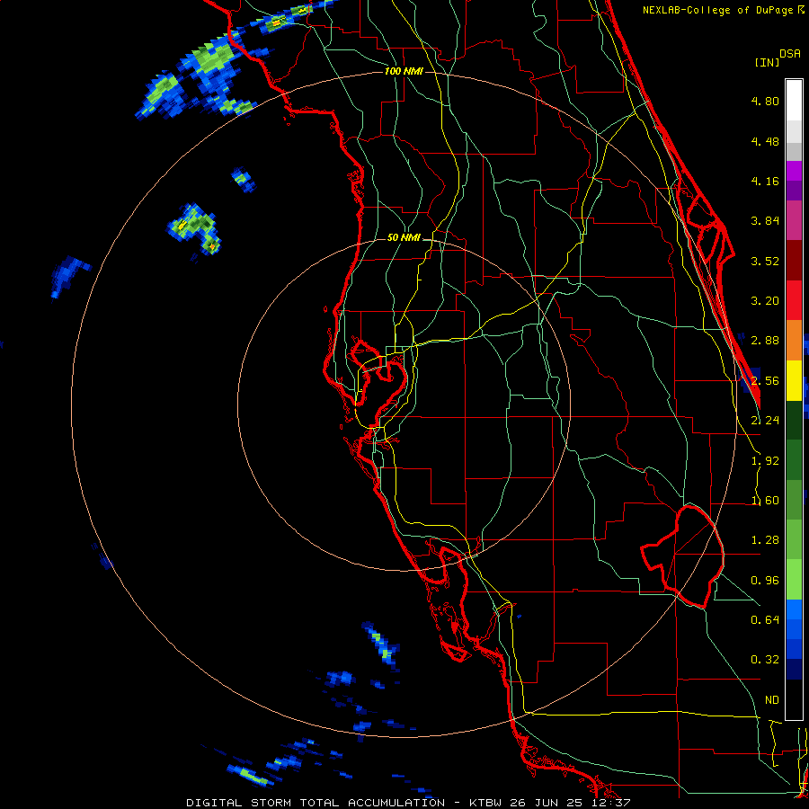Select the bright red legend swatch
This screenshot has width=809, height=809.
coord(794,300)
